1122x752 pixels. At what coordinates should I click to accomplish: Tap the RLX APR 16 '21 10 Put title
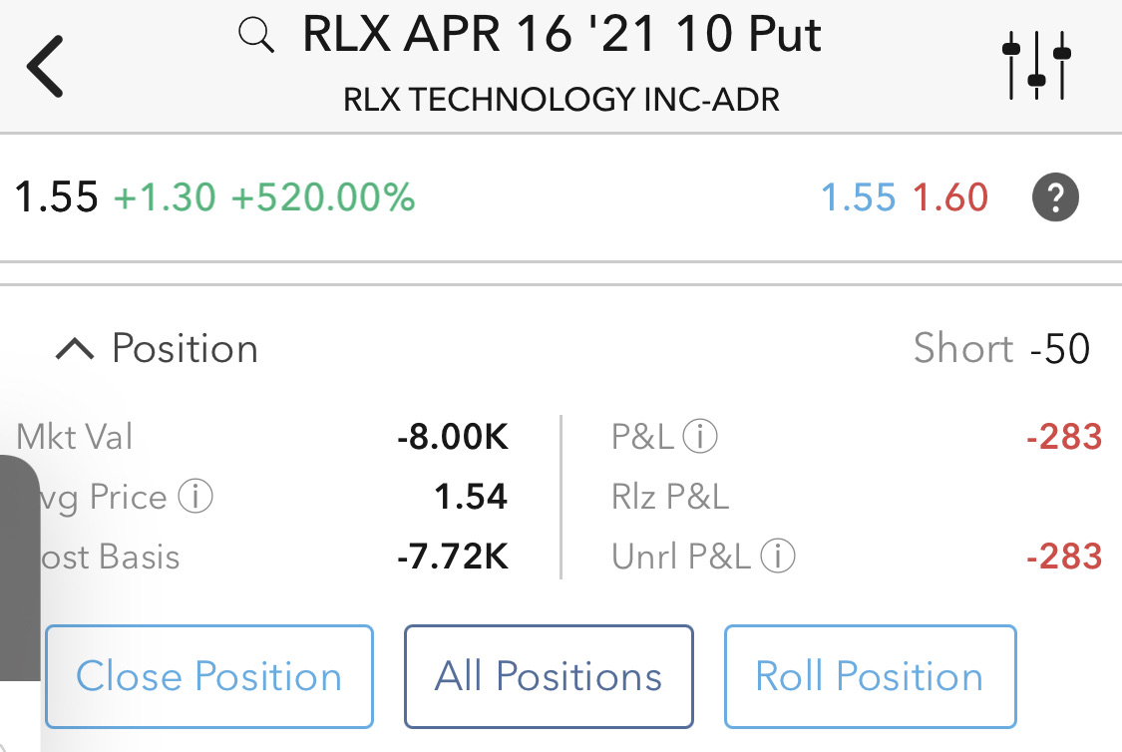pos(561,36)
